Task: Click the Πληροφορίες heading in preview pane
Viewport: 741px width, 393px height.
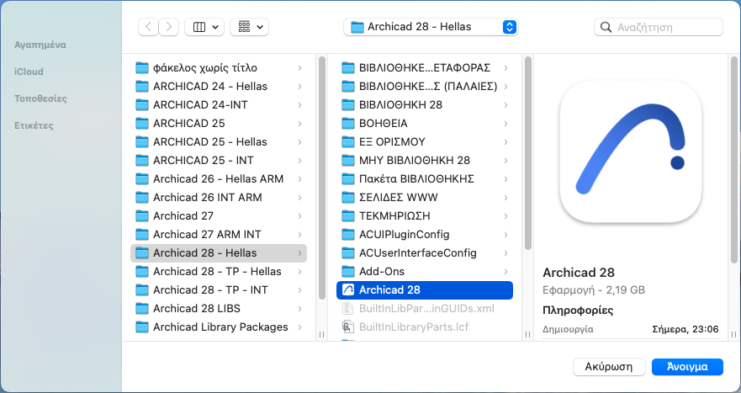Action: tap(578, 311)
